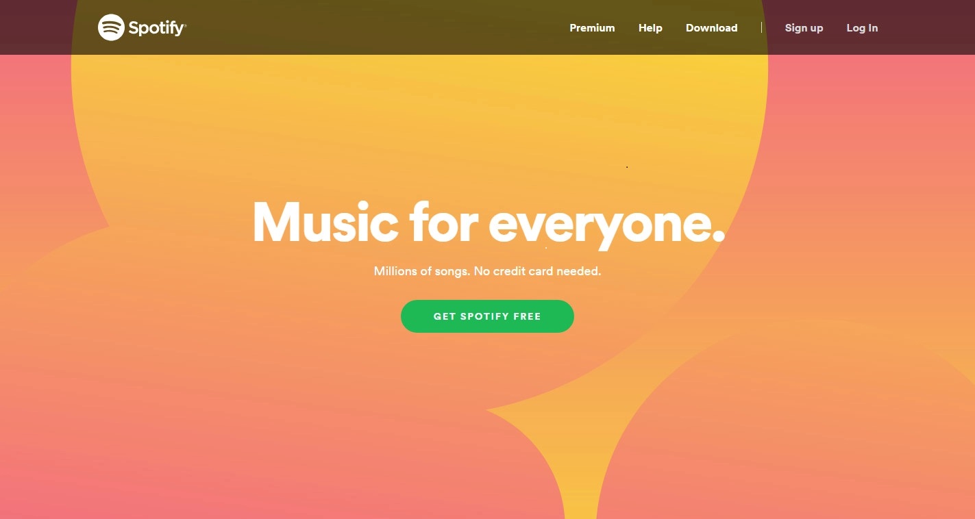Click the No credit card needed sentence
This screenshot has width=975, height=519.
click(x=537, y=271)
